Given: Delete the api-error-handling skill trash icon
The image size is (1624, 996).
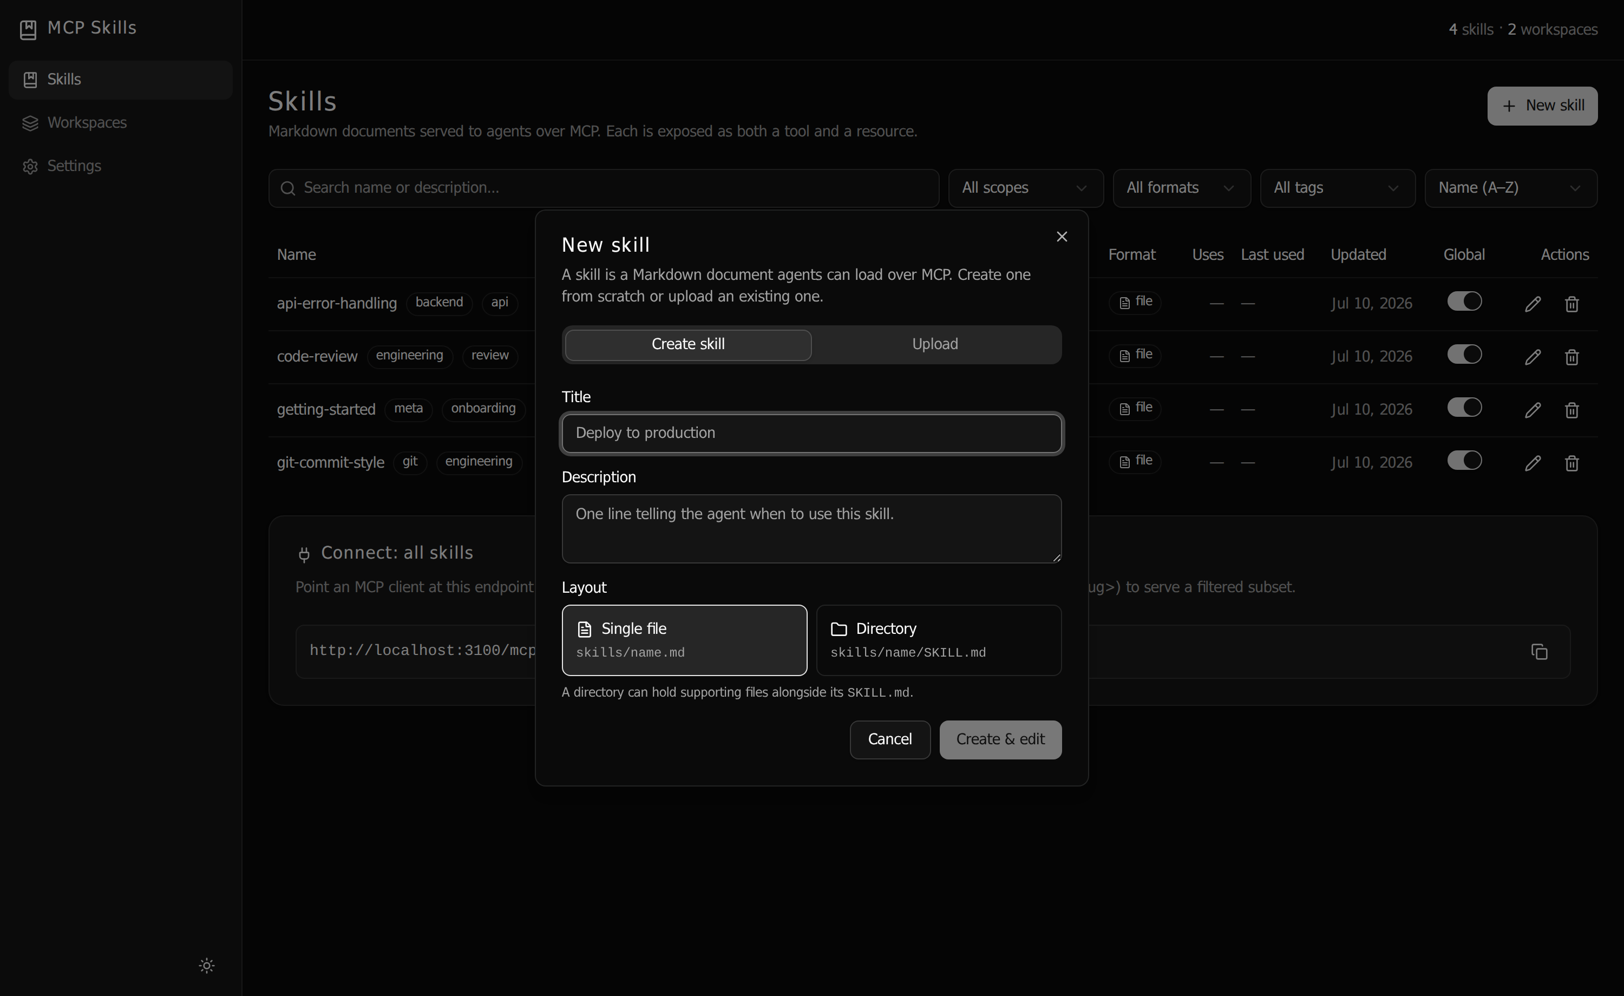Looking at the screenshot, I should pyautogui.click(x=1571, y=304).
